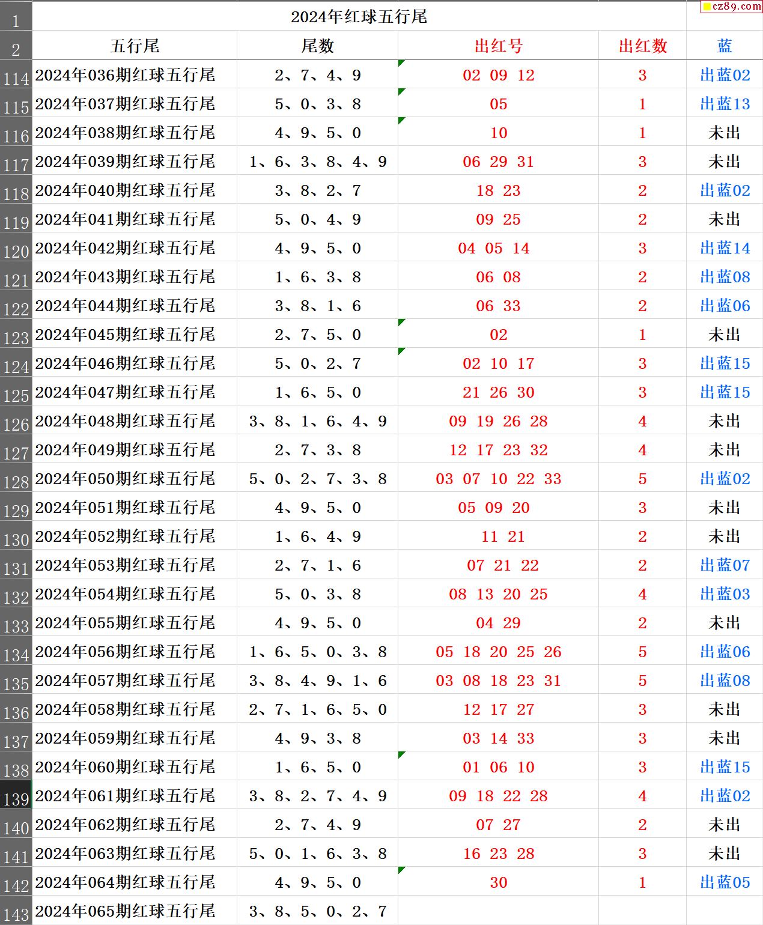Screen dimensions: 763x925
Task: Select row header 1
Action: (16, 16)
